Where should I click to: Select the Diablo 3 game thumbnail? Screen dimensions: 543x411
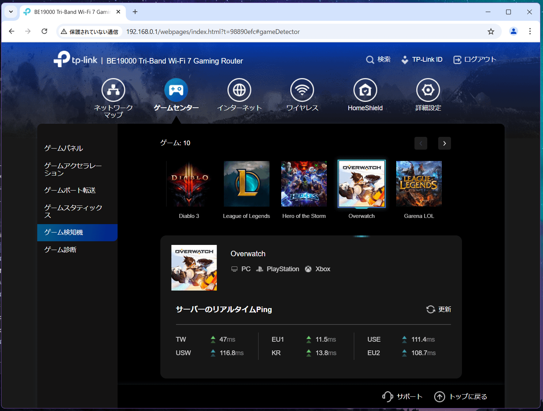tap(189, 184)
